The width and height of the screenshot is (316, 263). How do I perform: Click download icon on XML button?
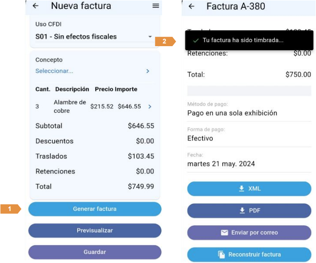click(x=242, y=189)
